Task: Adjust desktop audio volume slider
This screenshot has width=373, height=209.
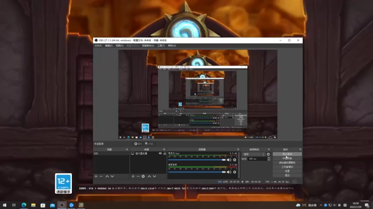Action: (x=197, y=172)
